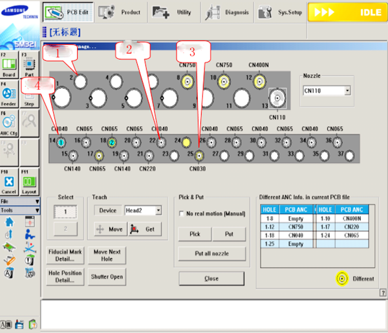Click the IDLE status button
Viewport: 388px width, 333px height.
pyautogui.click(x=348, y=12)
